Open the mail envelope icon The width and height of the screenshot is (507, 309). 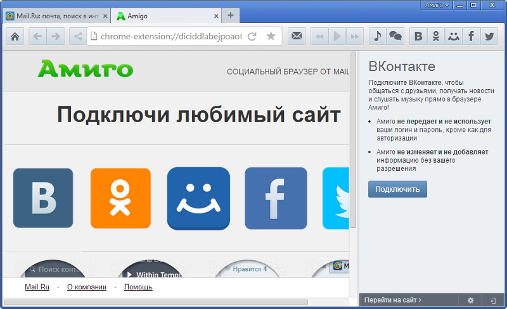(297, 37)
